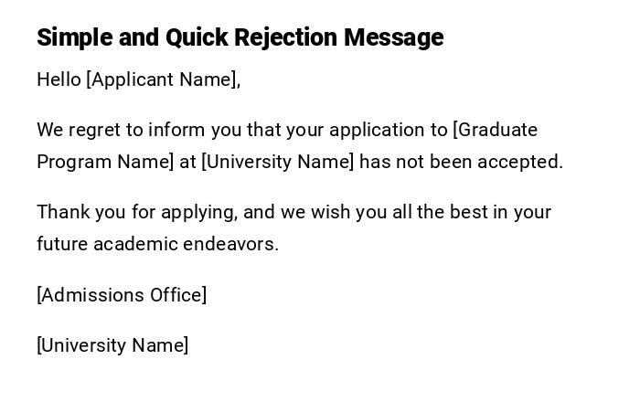Click the word "wish" in second paragraph
The image size is (640, 402).
[330, 212]
